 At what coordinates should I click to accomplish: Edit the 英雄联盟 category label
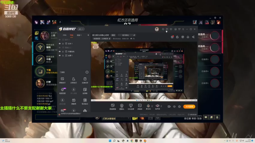[102, 39]
